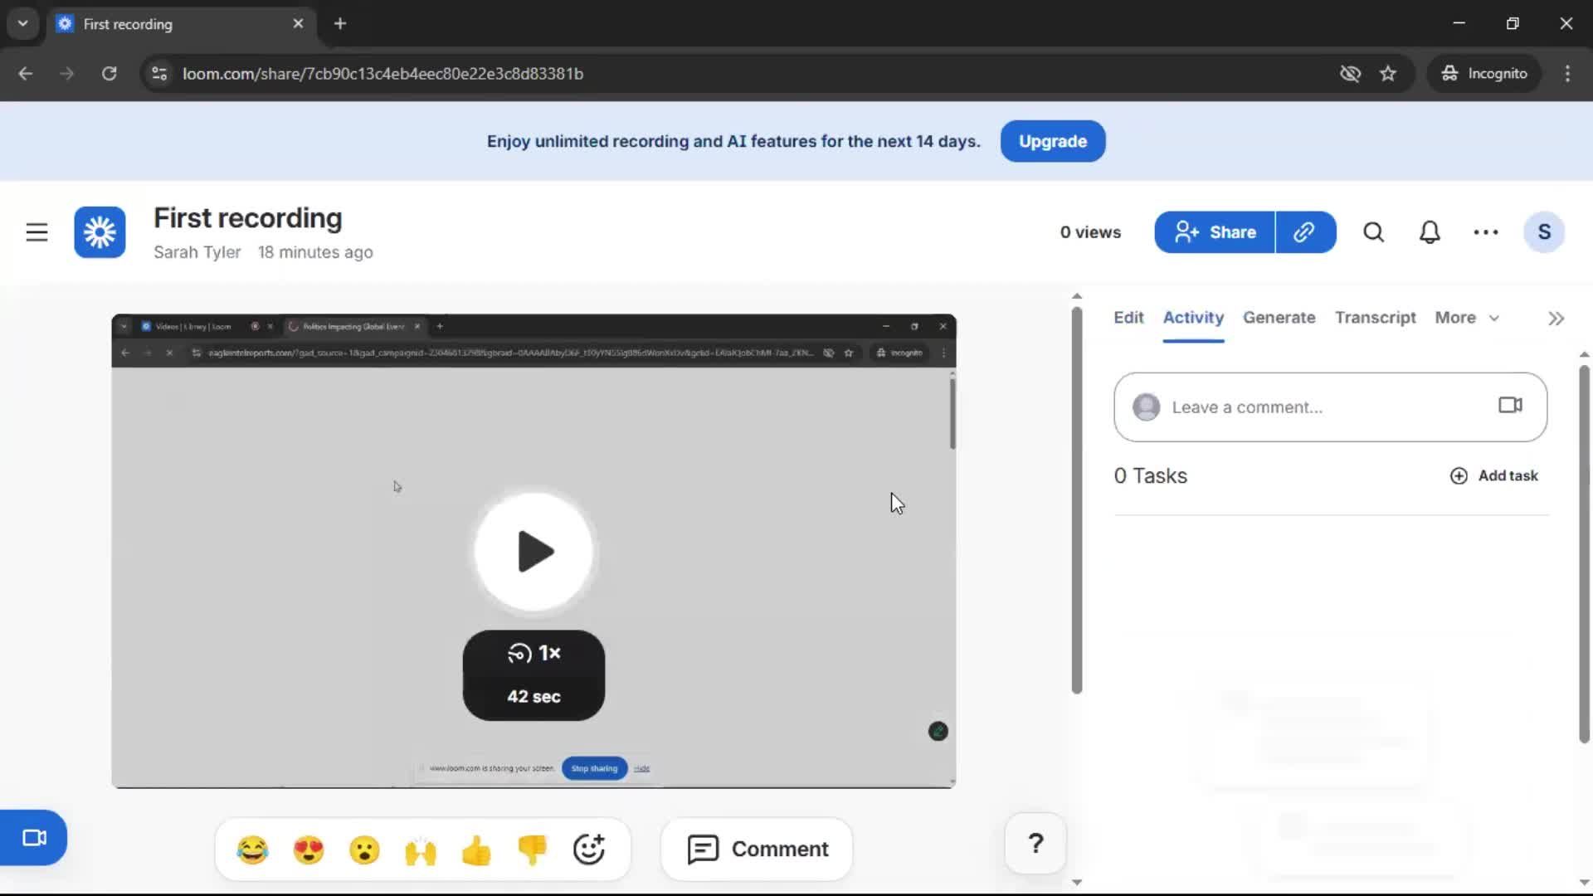The image size is (1593, 896).
Task: Open search on the video page
Action: (1373, 232)
